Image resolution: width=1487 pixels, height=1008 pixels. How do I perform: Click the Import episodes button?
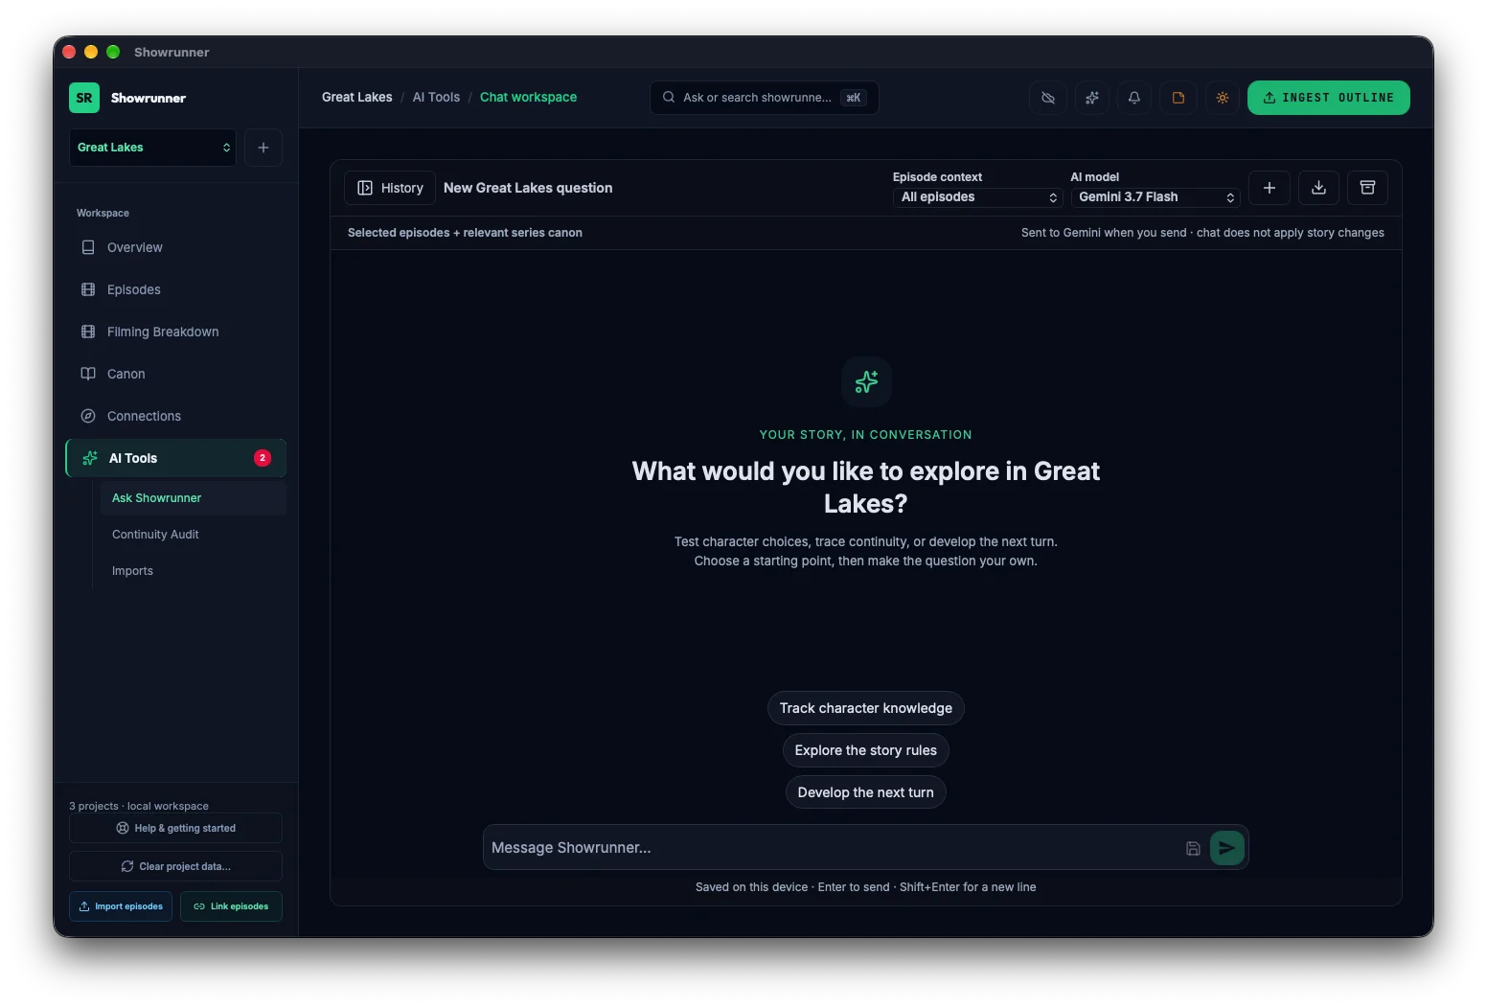[121, 906]
